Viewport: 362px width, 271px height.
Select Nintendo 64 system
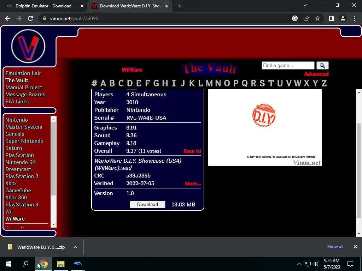[x=20, y=162]
